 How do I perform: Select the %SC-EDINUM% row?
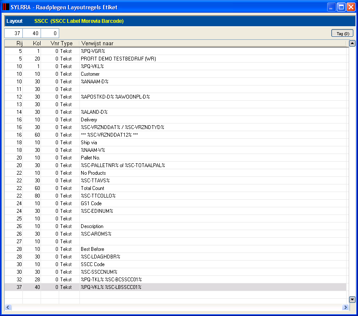point(175,211)
